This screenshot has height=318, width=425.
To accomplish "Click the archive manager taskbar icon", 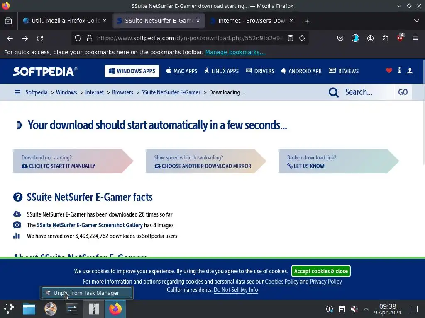I will click(93, 309).
